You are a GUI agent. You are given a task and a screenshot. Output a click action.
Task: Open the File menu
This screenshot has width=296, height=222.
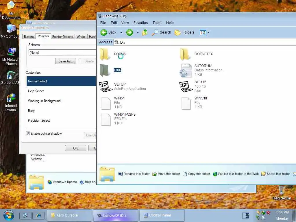[x=103, y=23]
